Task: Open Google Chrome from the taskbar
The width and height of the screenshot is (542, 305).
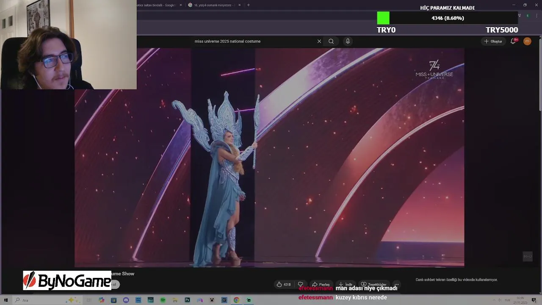Action: click(x=236, y=300)
